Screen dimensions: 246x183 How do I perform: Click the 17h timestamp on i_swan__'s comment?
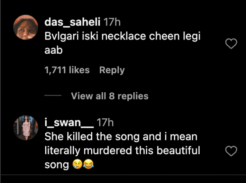[105, 122]
